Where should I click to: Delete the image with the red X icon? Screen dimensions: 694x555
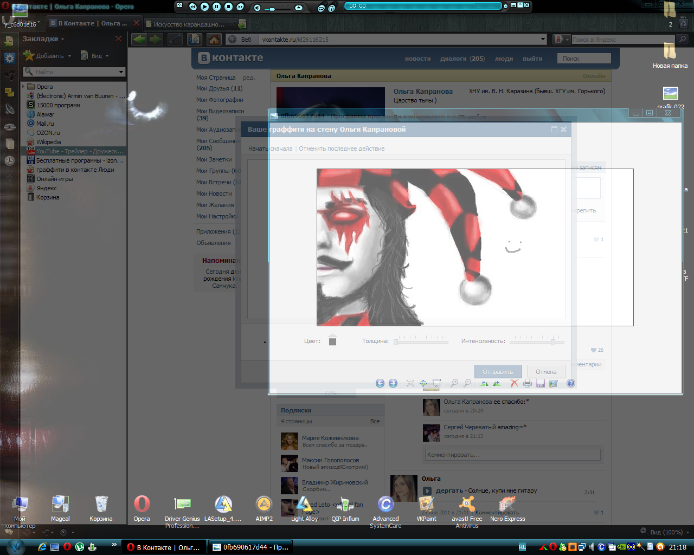pyautogui.click(x=514, y=383)
